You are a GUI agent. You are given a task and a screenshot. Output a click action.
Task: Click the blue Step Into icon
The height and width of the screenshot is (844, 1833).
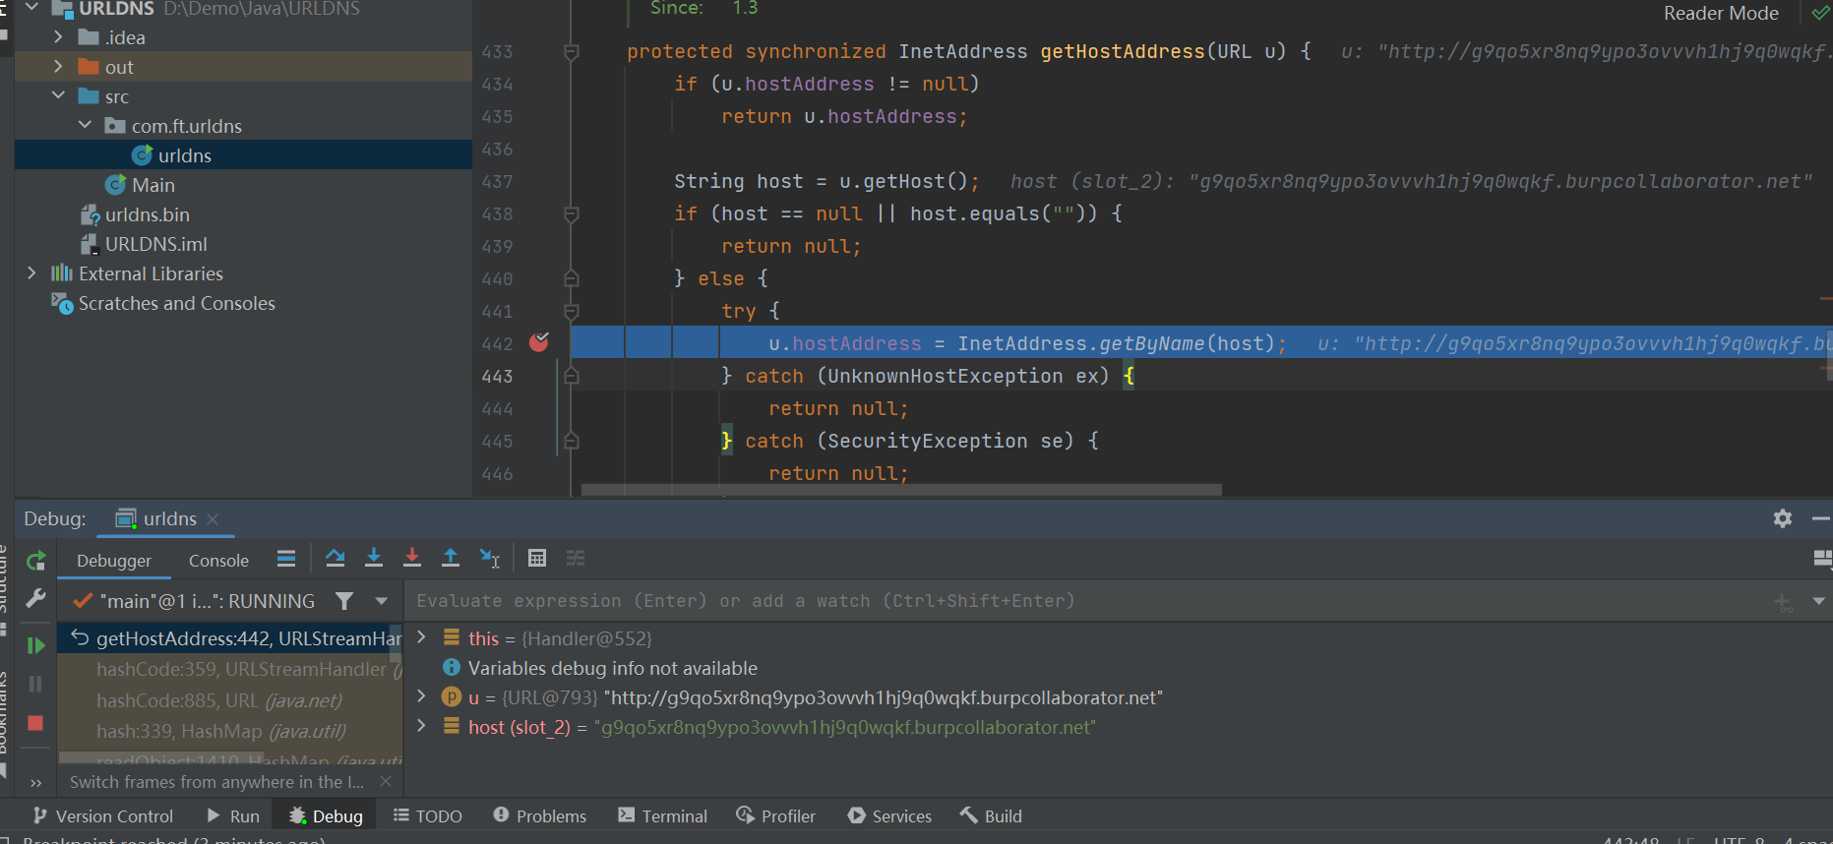(373, 559)
